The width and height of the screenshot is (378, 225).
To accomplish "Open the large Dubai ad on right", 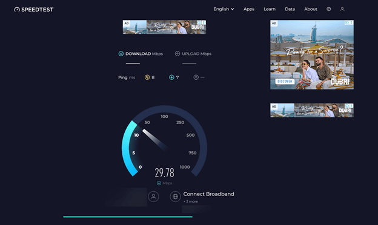I will 312,54.
